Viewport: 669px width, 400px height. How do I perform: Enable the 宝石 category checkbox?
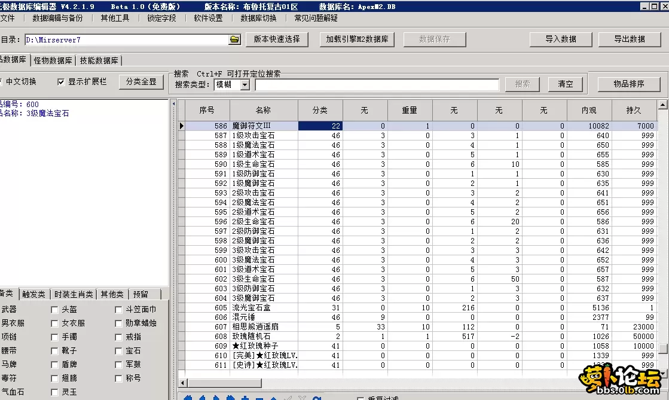point(120,351)
